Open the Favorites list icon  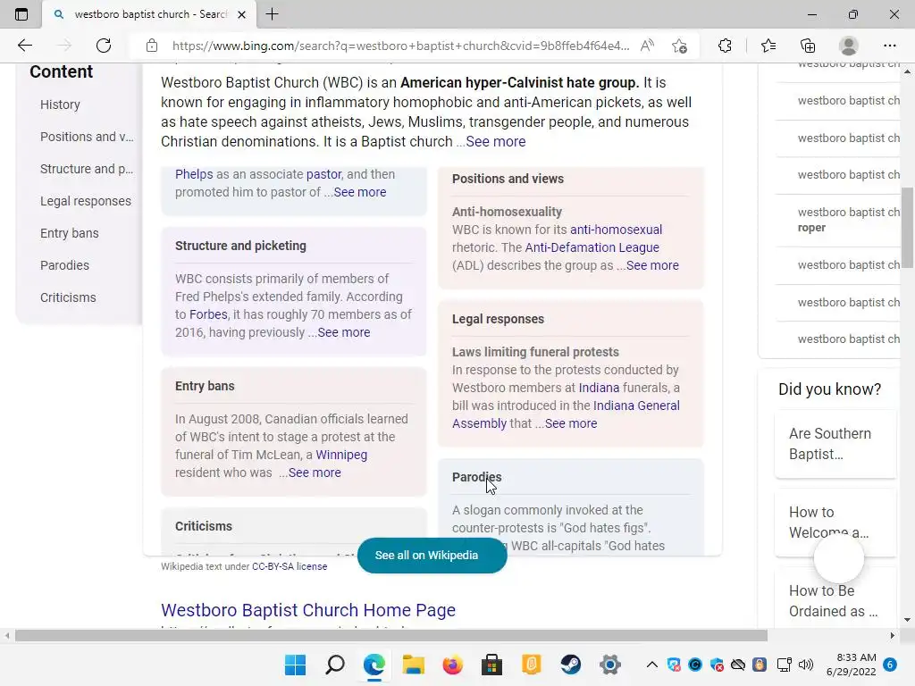(768, 46)
